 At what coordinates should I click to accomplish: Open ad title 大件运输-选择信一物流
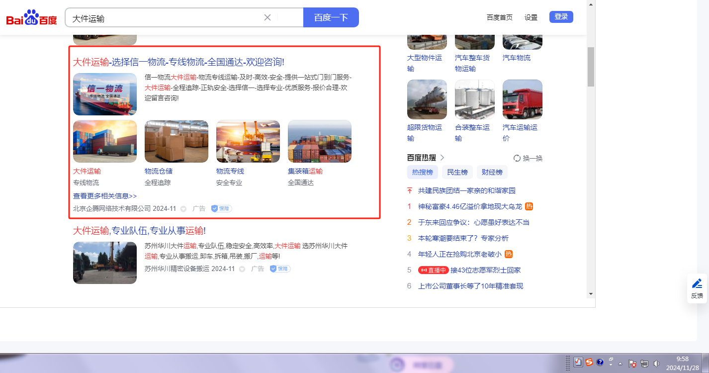[179, 62]
